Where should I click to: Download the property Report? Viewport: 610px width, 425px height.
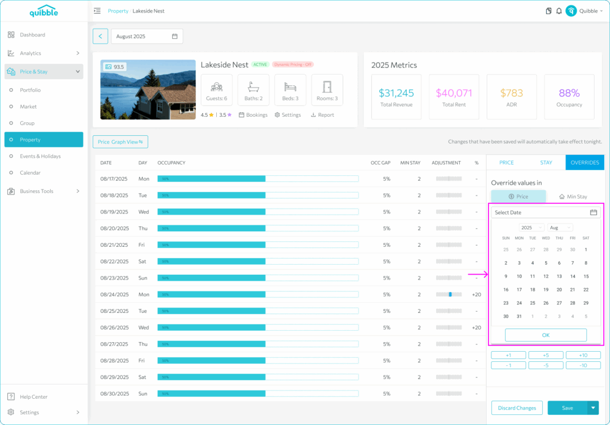click(322, 115)
